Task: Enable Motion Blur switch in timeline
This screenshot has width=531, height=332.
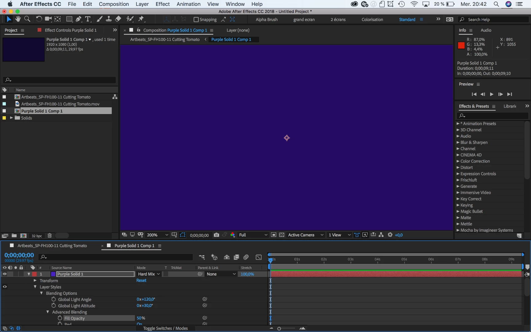Action: coord(246,257)
